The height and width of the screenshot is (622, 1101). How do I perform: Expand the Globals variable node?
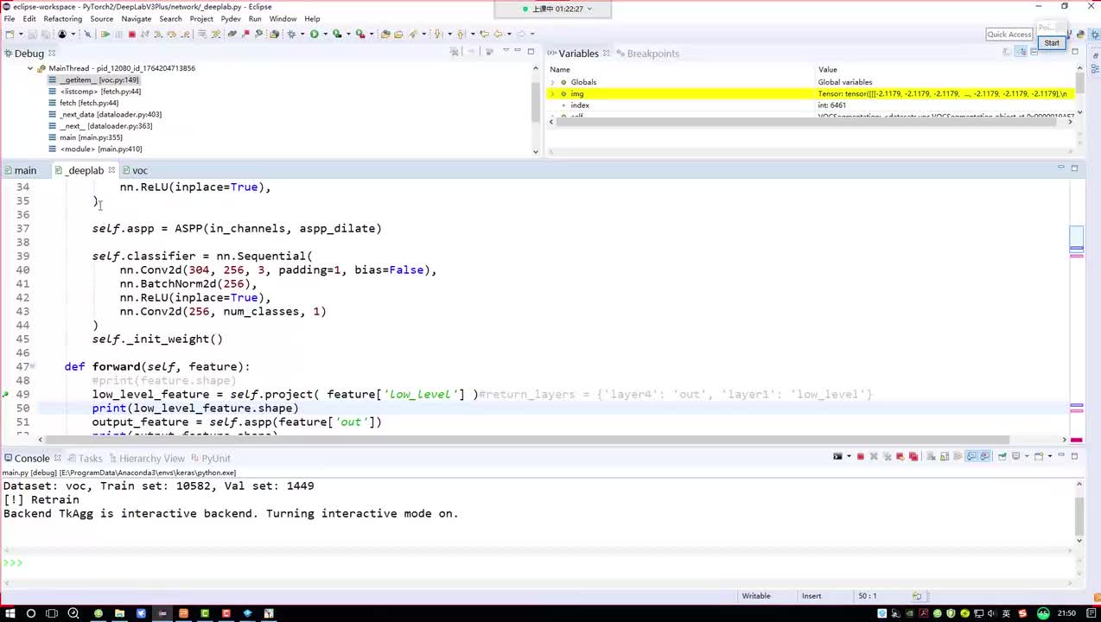pyautogui.click(x=553, y=82)
